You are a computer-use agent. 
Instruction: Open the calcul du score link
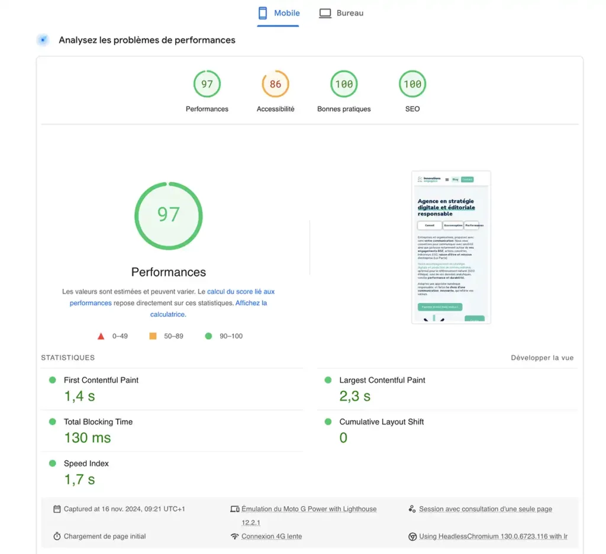click(241, 291)
